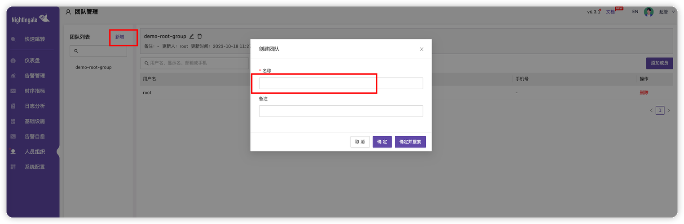Viewport: 684px width, 224px height.
Task: Click the root username cell
Action: click(x=147, y=93)
